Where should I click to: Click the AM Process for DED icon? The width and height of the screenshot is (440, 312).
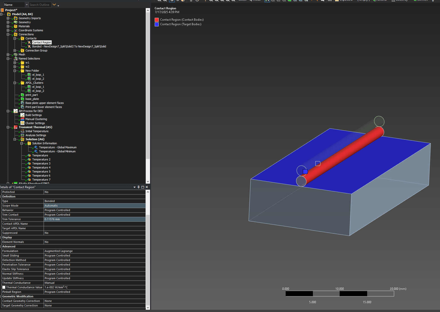tap(16, 111)
